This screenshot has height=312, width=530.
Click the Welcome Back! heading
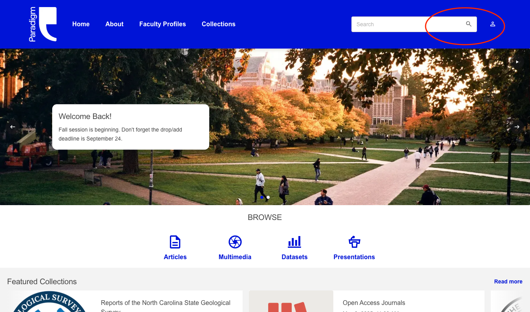point(85,116)
